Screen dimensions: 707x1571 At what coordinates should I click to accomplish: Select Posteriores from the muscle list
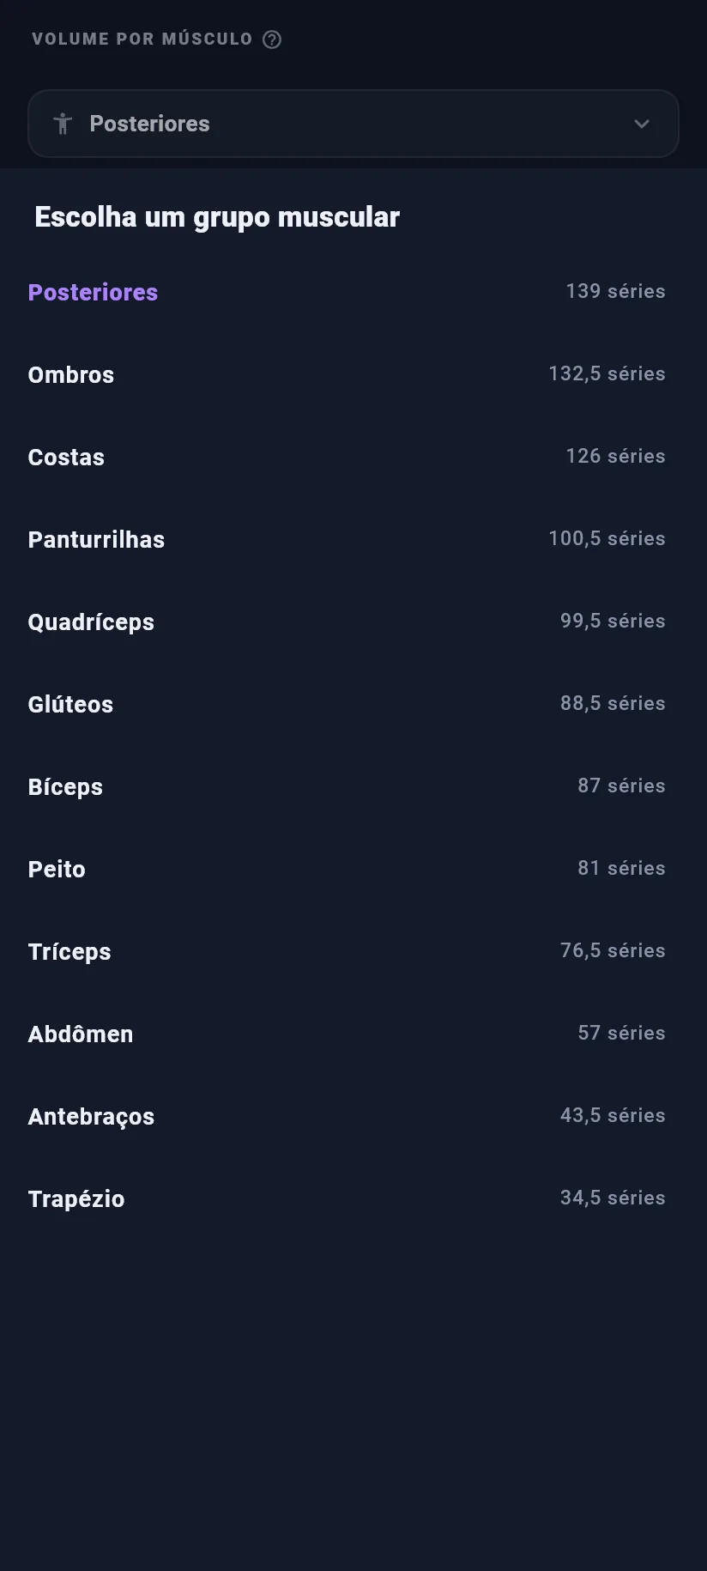click(347, 292)
